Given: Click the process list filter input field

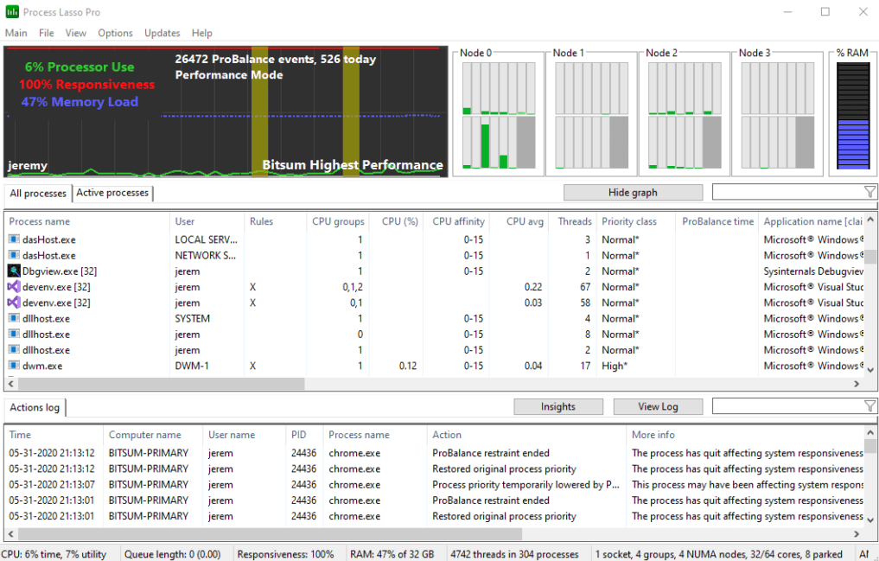Looking at the screenshot, I should [x=787, y=192].
